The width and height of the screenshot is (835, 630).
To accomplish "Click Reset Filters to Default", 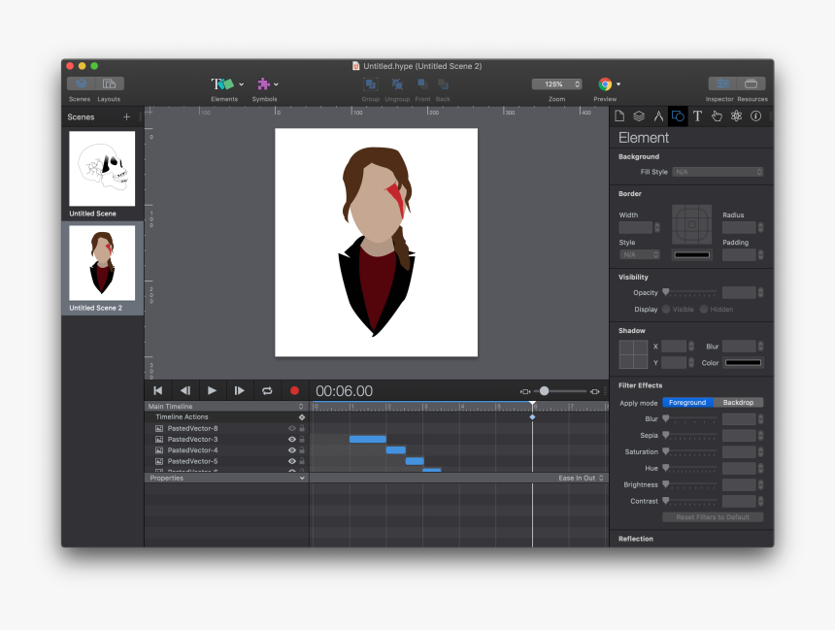I will pyautogui.click(x=712, y=516).
